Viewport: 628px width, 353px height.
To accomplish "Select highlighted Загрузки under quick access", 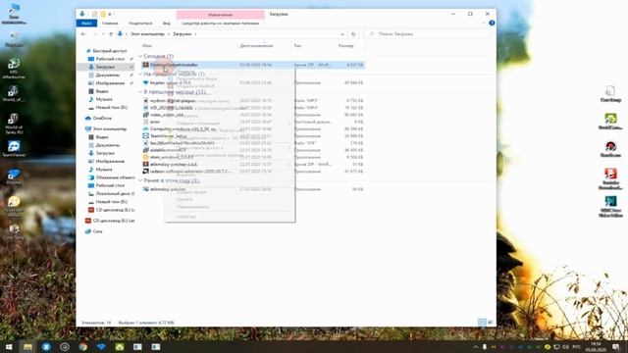I will pyautogui.click(x=105, y=67).
